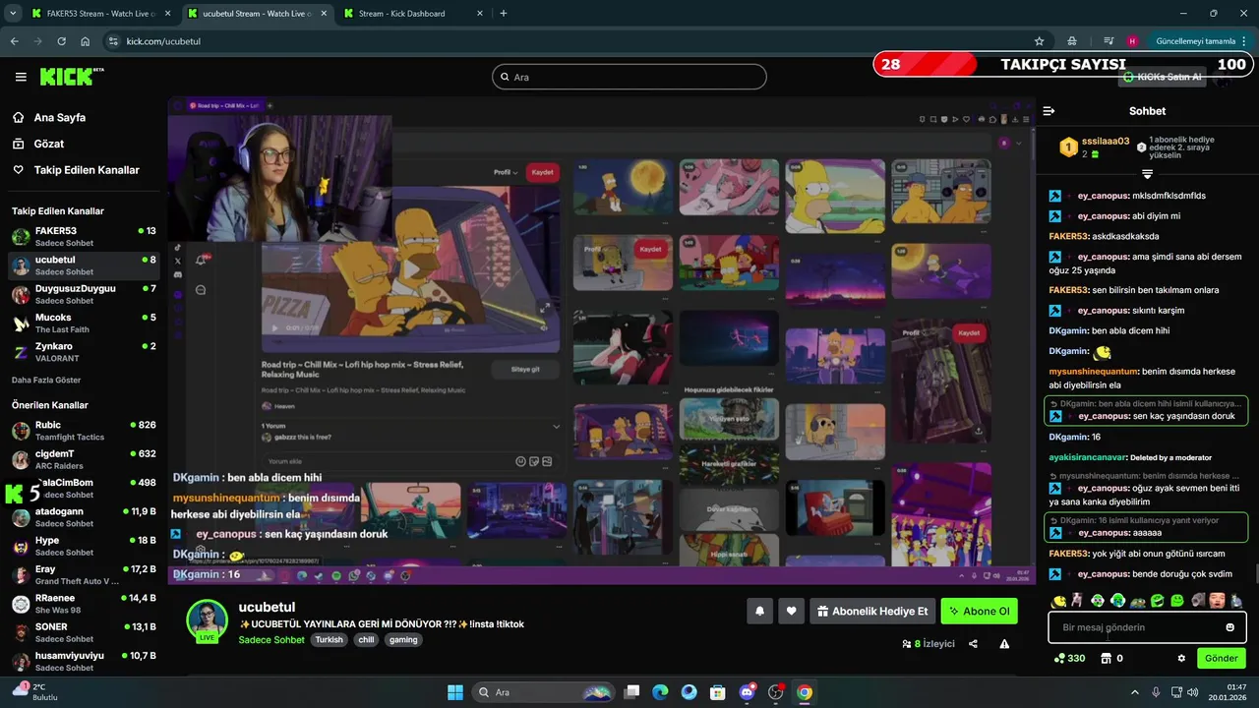
Task: Show hidden system tray icons
Action: click(1134, 692)
